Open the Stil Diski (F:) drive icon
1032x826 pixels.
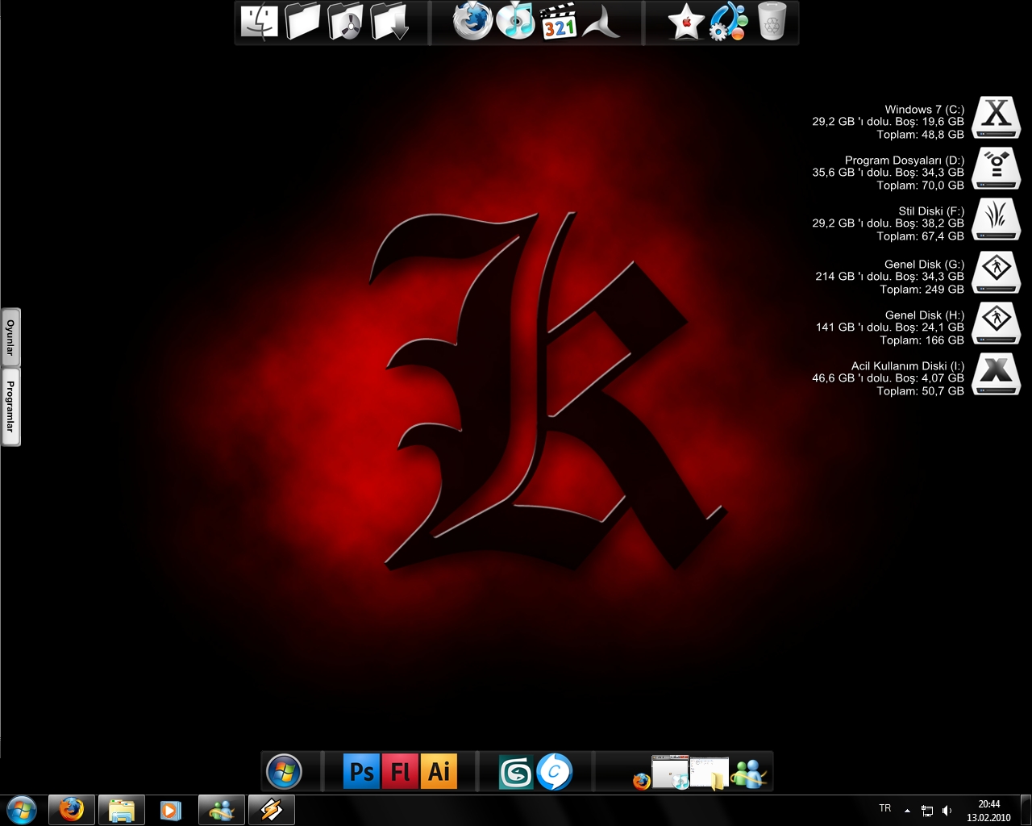(x=997, y=219)
